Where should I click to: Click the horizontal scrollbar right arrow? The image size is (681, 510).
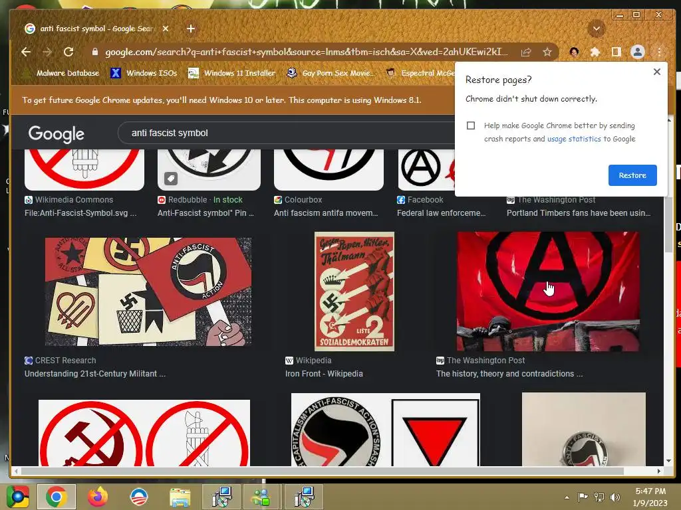click(x=659, y=471)
